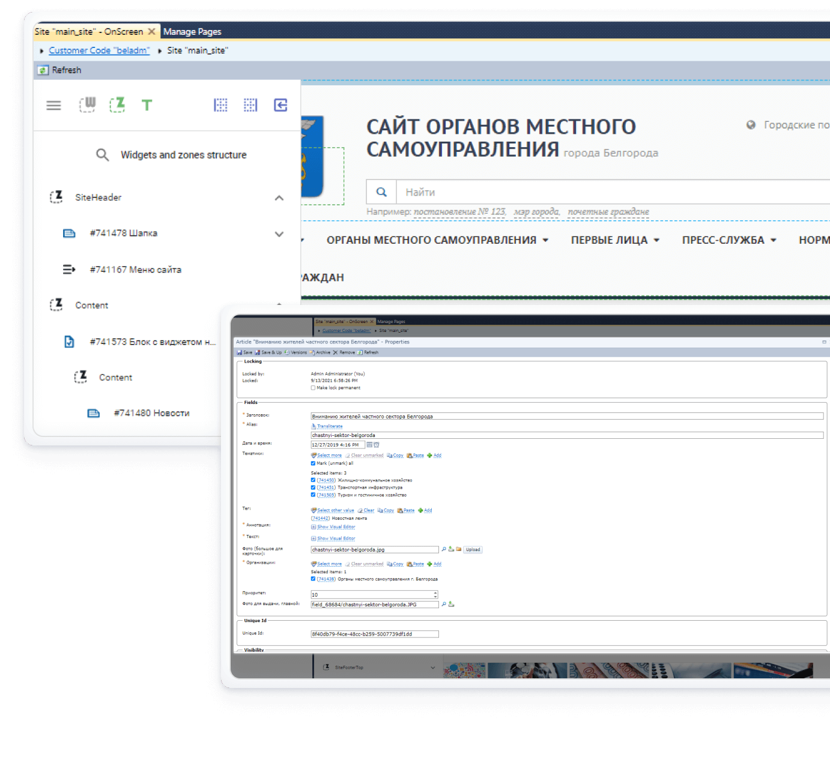Click the magnifier icon beside Widgets and zones structure
830x760 pixels.
tap(103, 155)
